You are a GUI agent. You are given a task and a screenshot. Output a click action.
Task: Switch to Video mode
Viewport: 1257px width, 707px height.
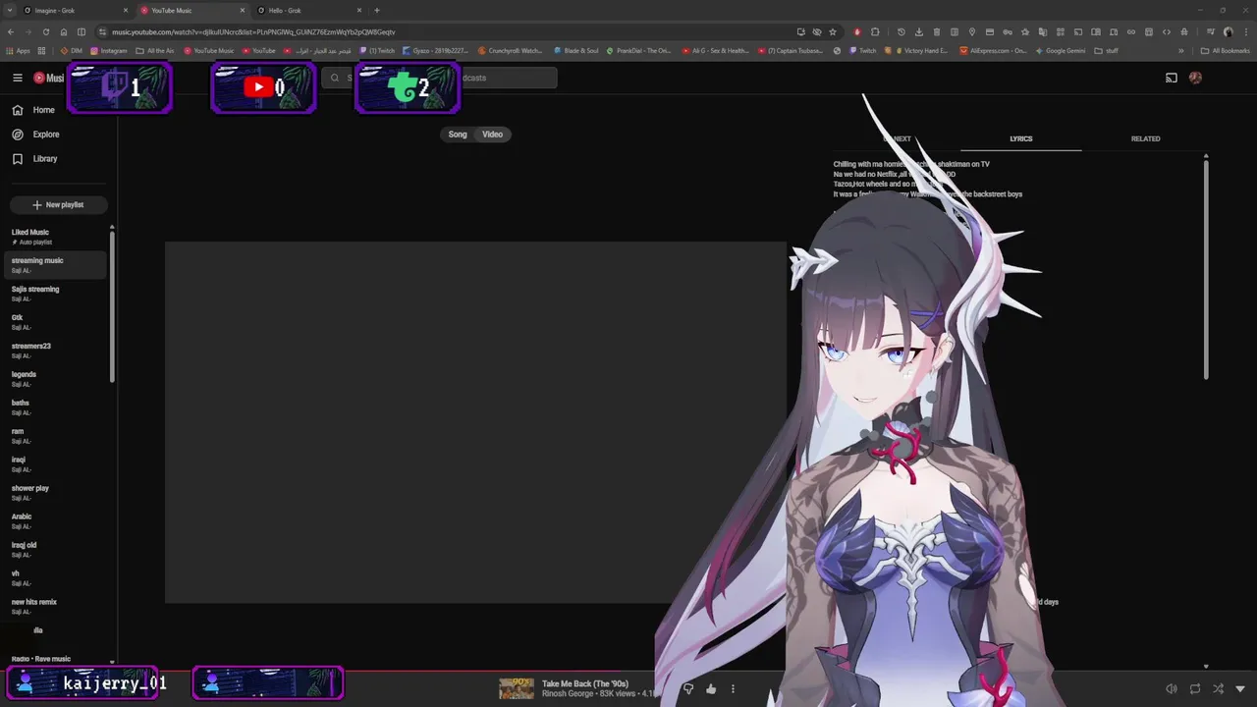[493, 135]
